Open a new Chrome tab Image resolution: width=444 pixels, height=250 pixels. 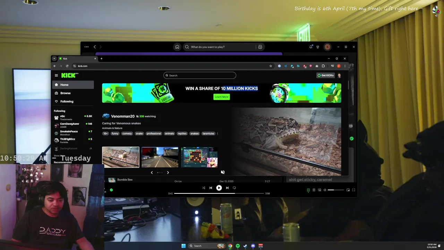click(101, 58)
